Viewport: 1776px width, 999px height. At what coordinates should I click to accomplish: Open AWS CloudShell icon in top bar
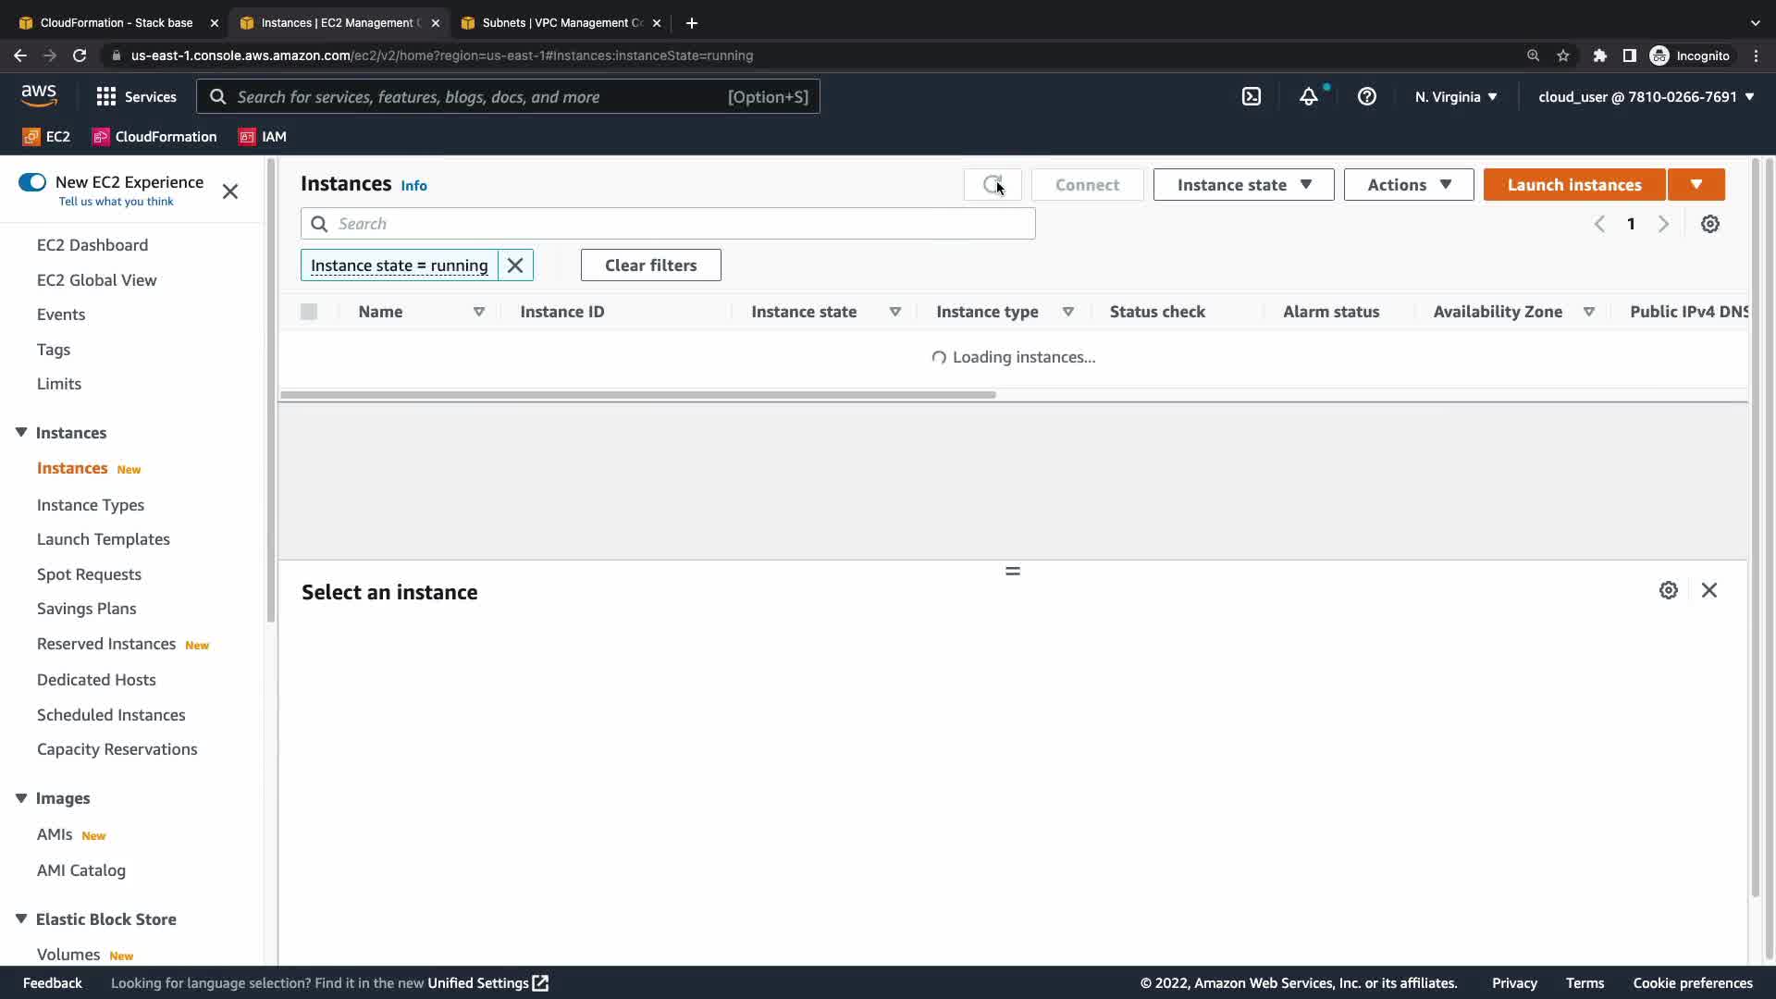tap(1251, 96)
